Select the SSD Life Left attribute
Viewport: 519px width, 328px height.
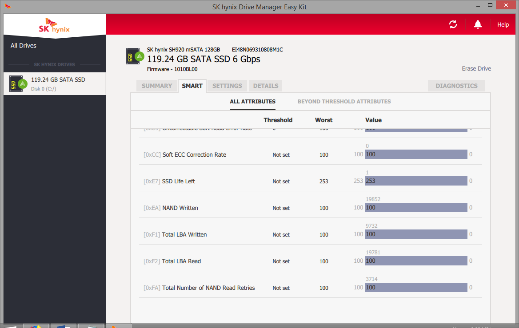tap(311, 178)
